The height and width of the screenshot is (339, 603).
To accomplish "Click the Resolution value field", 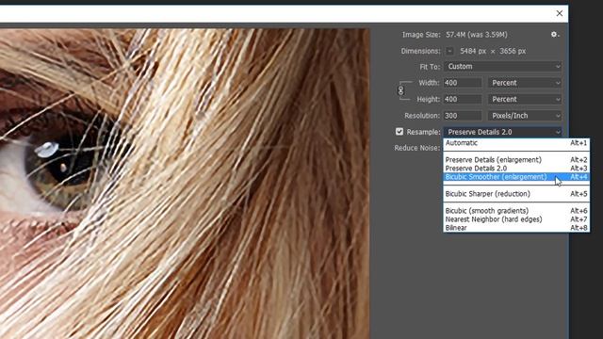I will [x=463, y=116].
